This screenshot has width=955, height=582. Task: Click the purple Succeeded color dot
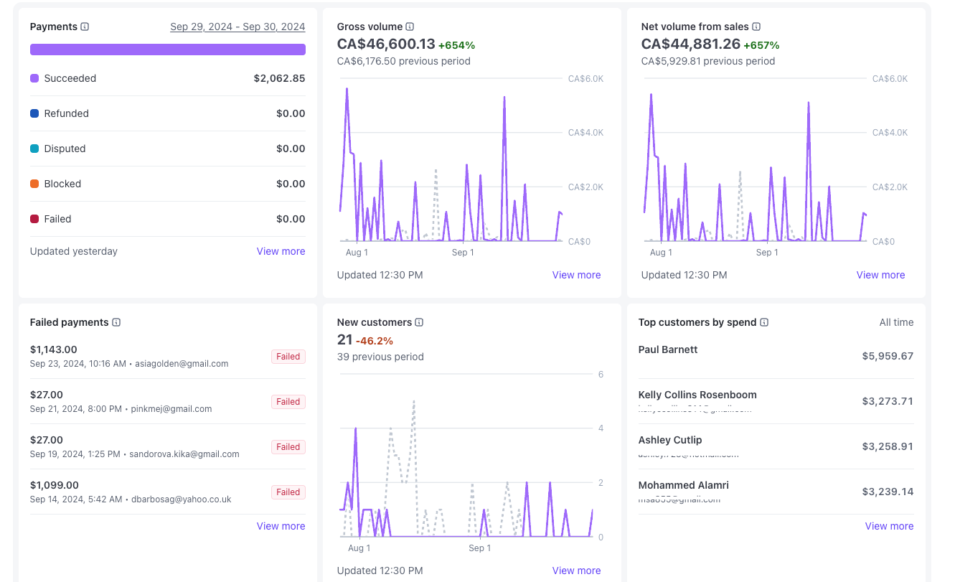click(34, 78)
